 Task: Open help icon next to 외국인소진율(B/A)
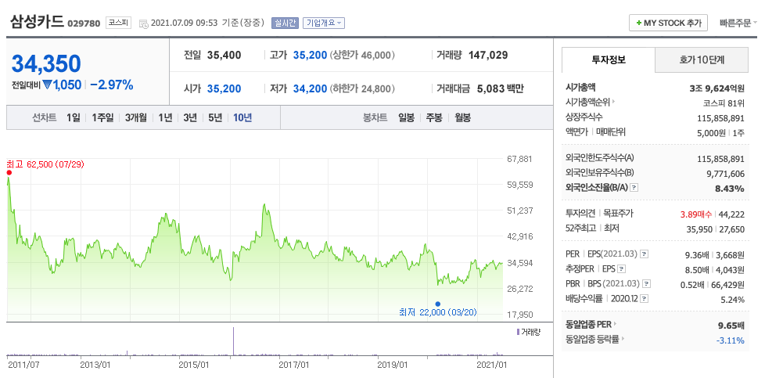tap(634, 188)
